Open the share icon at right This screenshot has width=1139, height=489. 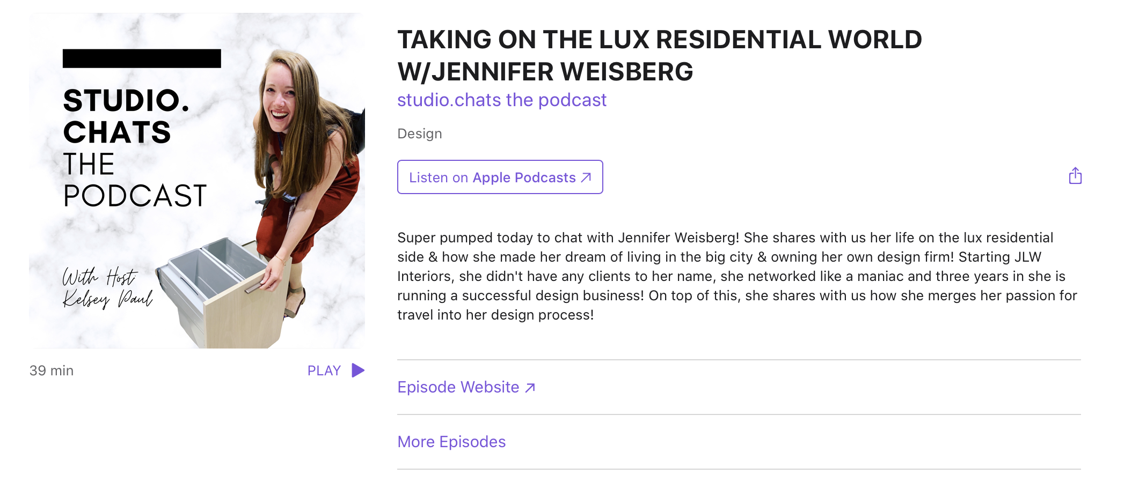(1075, 176)
